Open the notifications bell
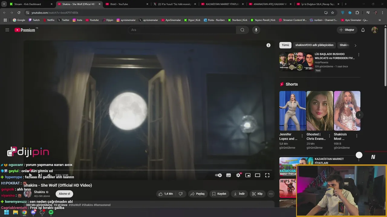387x217 pixels. (363, 30)
